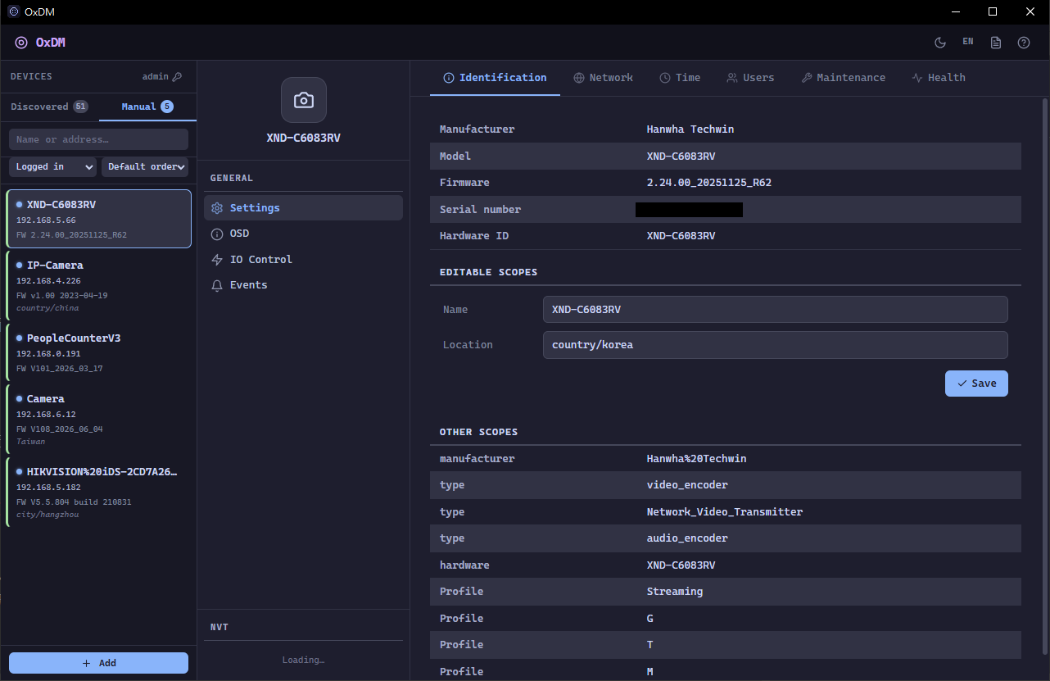The width and height of the screenshot is (1050, 681).
Task: Click the Time tab clock icon
Action: click(x=665, y=78)
